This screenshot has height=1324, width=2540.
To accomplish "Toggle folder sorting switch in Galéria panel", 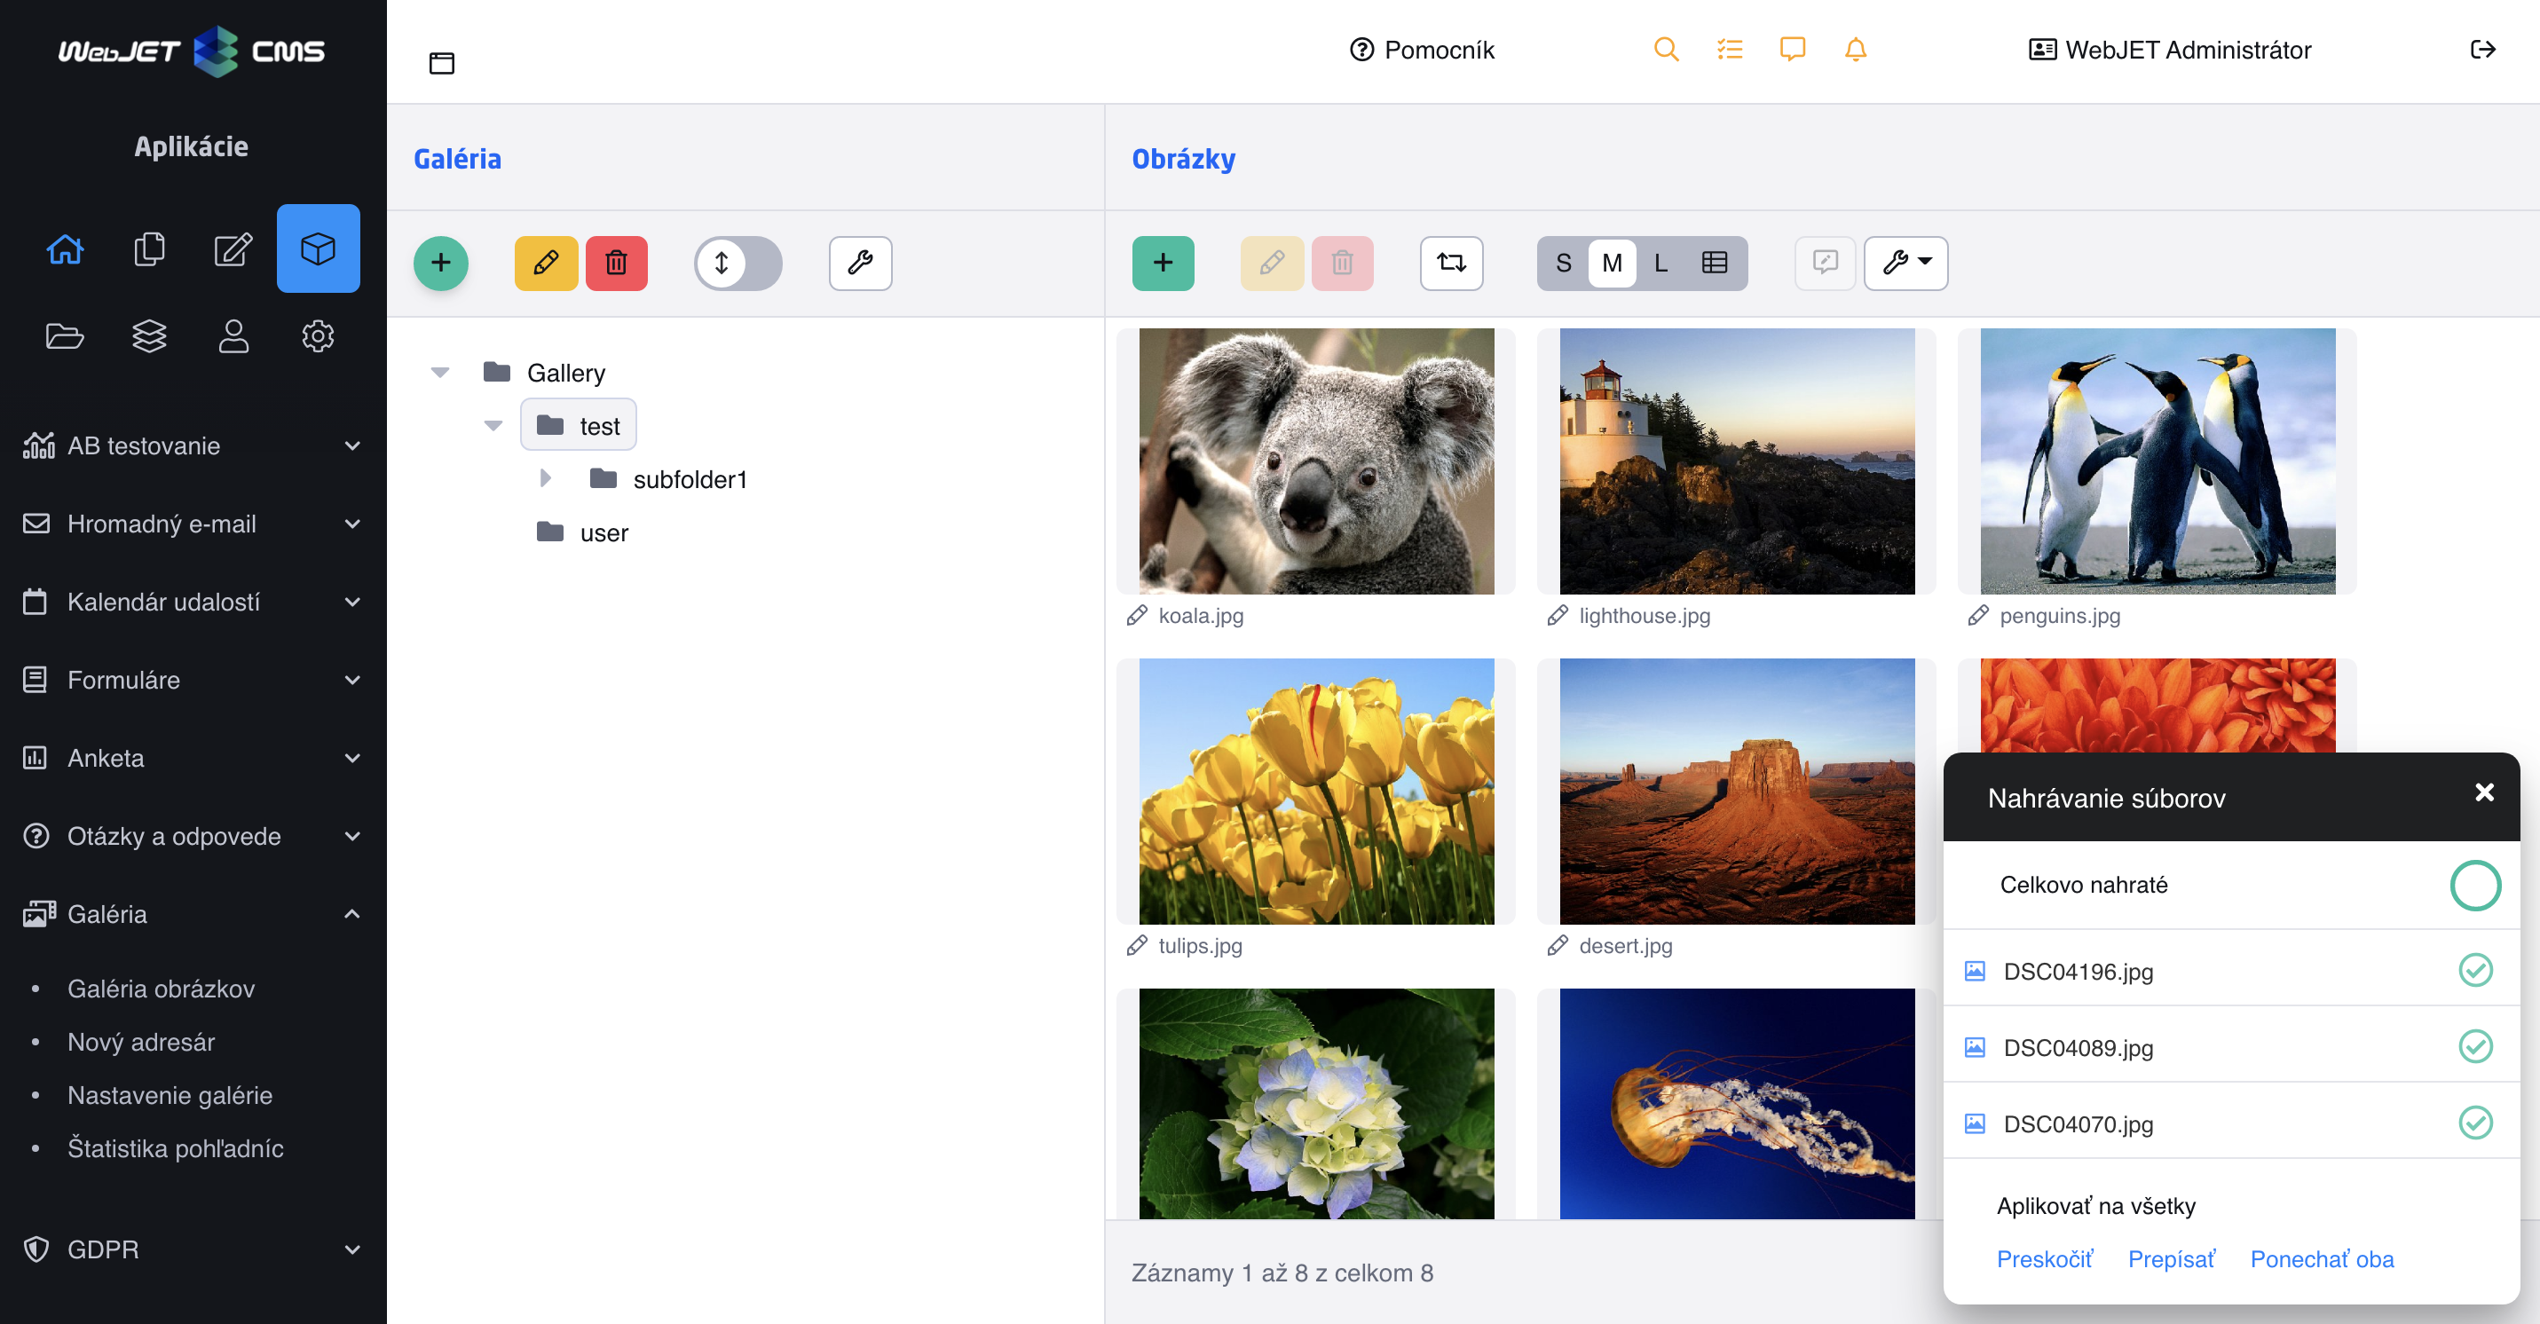I will pos(737,264).
